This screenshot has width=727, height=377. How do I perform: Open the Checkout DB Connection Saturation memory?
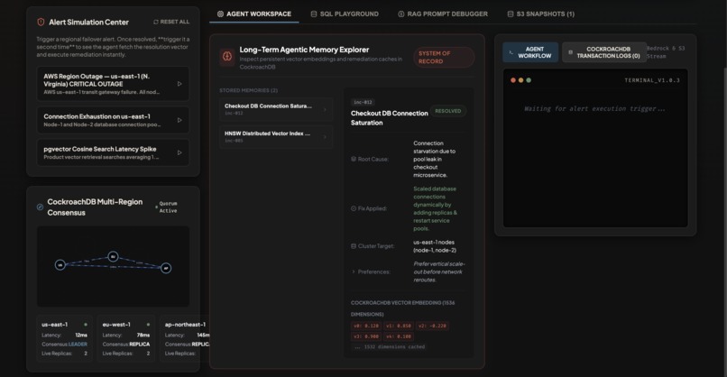[x=276, y=109]
